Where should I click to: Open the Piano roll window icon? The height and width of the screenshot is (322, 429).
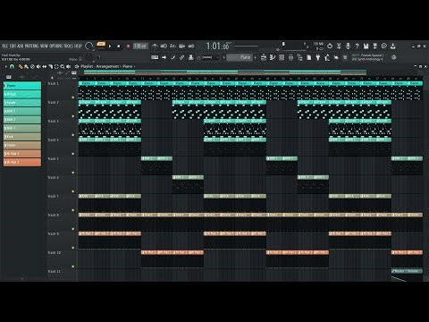coord(273,57)
